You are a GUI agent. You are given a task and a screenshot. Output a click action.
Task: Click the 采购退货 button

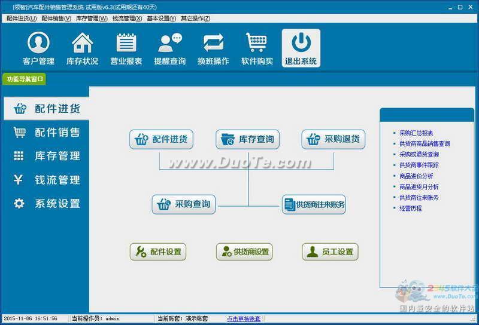pyautogui.click(x=333, y=139)
